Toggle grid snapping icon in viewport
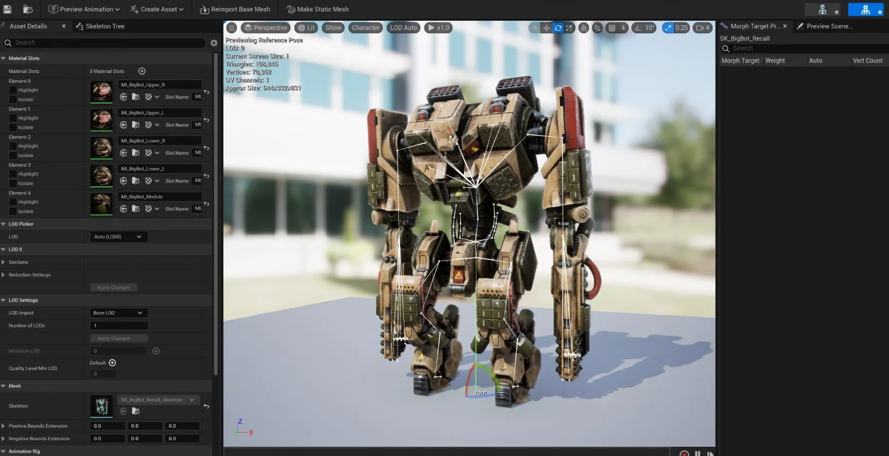 tap(612, 28)
